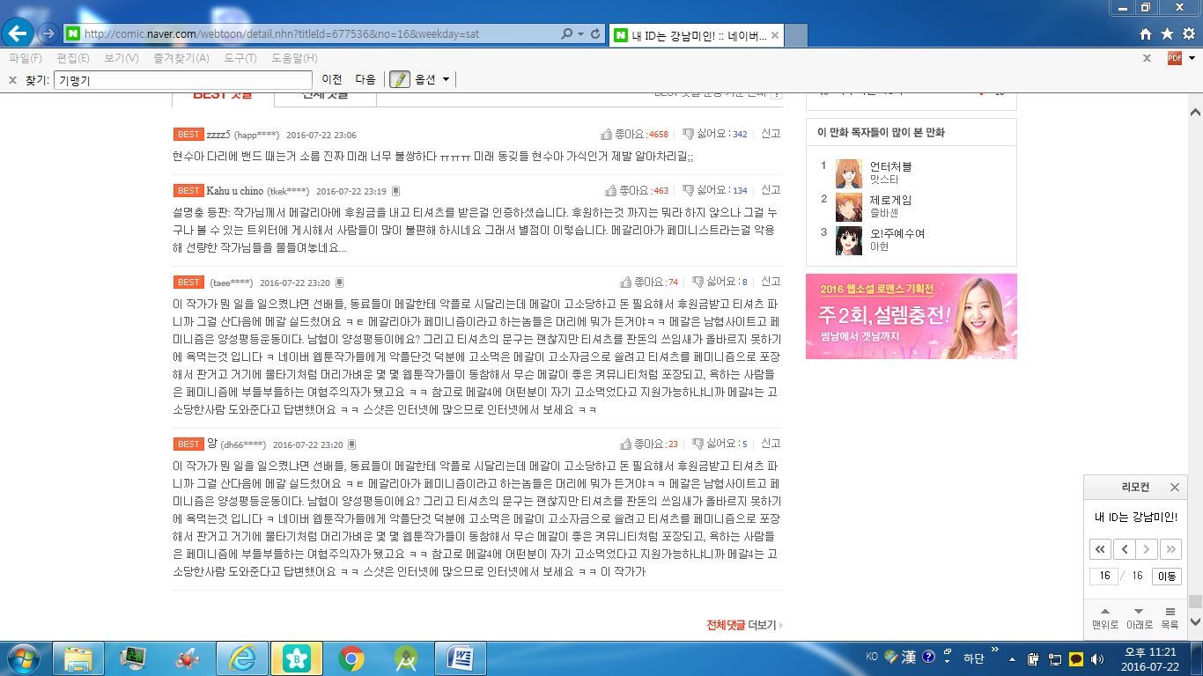Open File Explorer from the taskbar
Viewport: 1203px width, 676px height.
point(77,658)
